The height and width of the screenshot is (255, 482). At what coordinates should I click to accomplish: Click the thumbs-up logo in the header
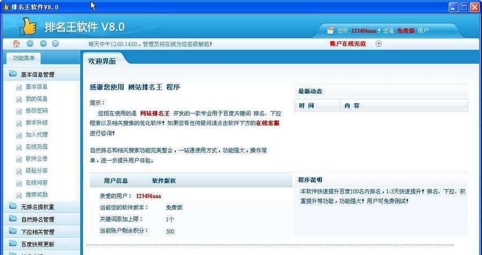click(28, 26)
